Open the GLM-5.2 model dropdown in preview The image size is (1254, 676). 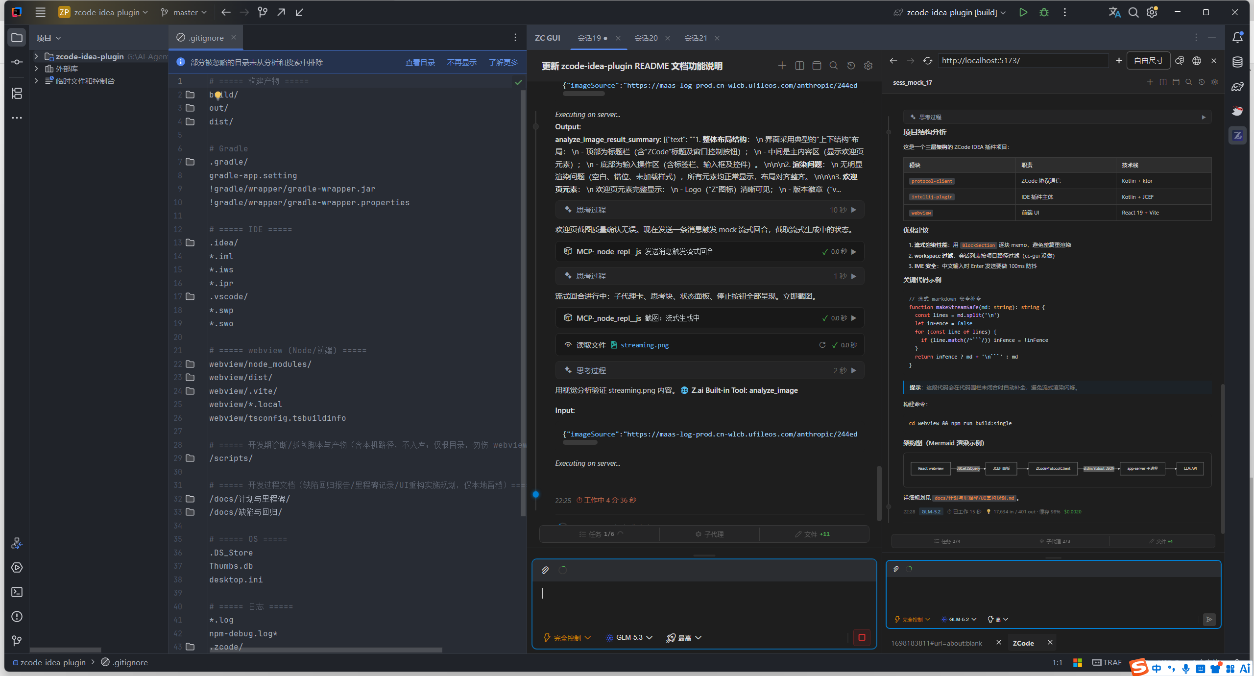[959, 619]
